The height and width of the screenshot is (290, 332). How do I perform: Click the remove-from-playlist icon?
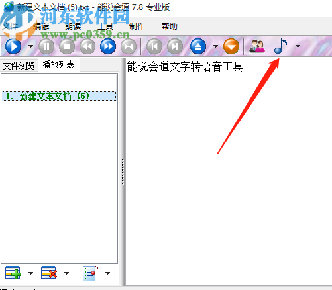coord(49,273)
